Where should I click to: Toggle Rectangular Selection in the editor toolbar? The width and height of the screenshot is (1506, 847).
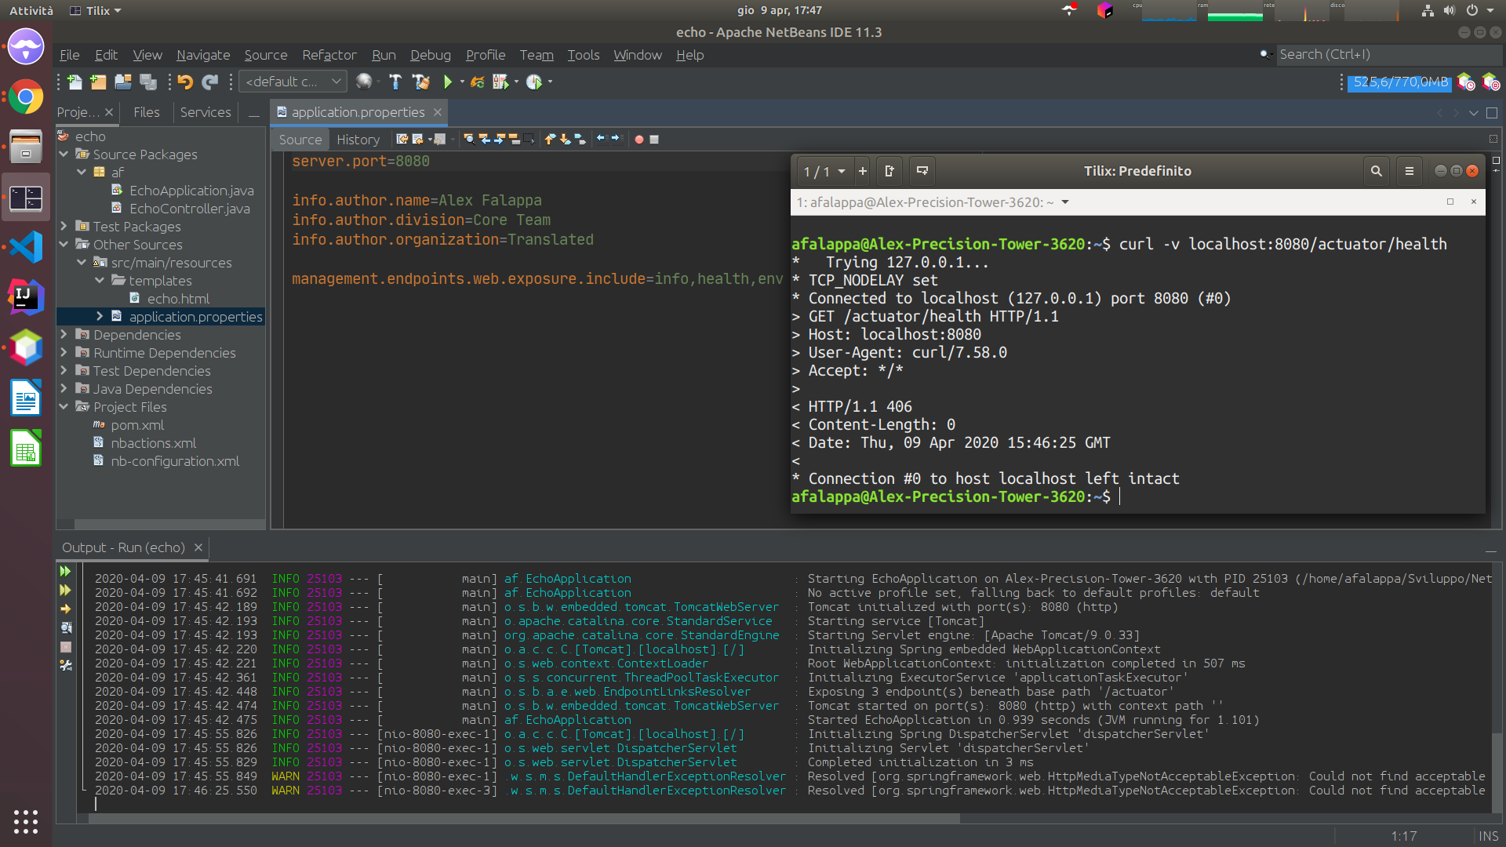(529, 139)
